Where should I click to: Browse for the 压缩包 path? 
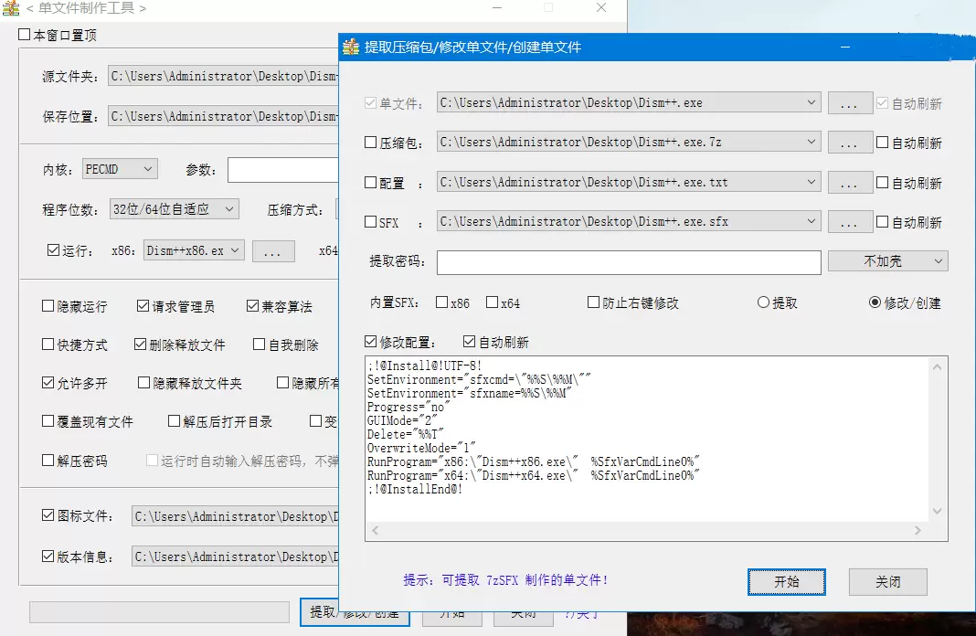[x=850, y=143]
